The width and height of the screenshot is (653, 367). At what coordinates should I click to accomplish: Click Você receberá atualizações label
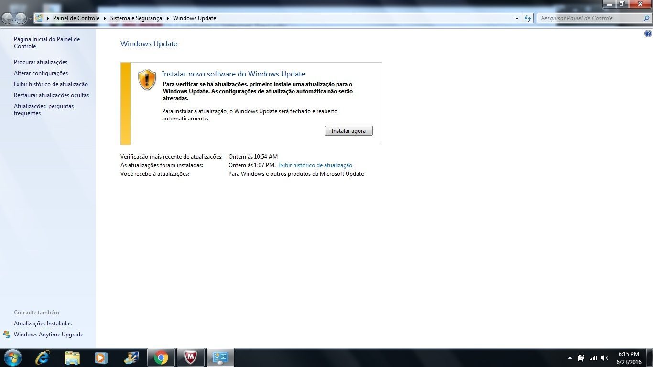point(155,174)
